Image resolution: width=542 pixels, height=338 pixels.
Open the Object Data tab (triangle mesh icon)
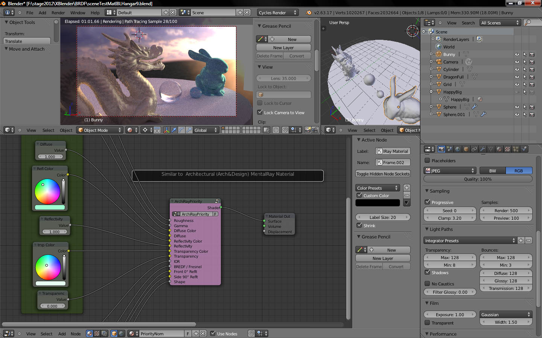point(491,149)
